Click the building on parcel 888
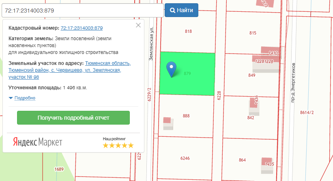 168,123
